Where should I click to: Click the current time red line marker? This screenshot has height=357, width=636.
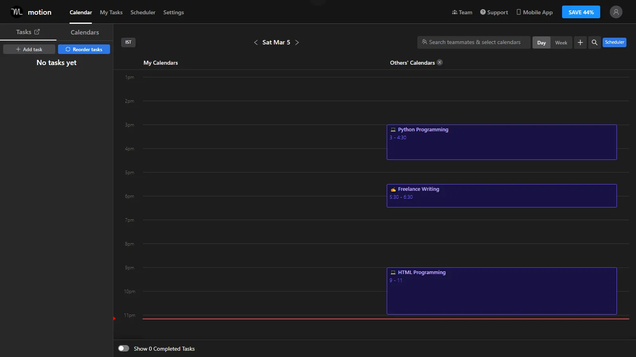114,319
